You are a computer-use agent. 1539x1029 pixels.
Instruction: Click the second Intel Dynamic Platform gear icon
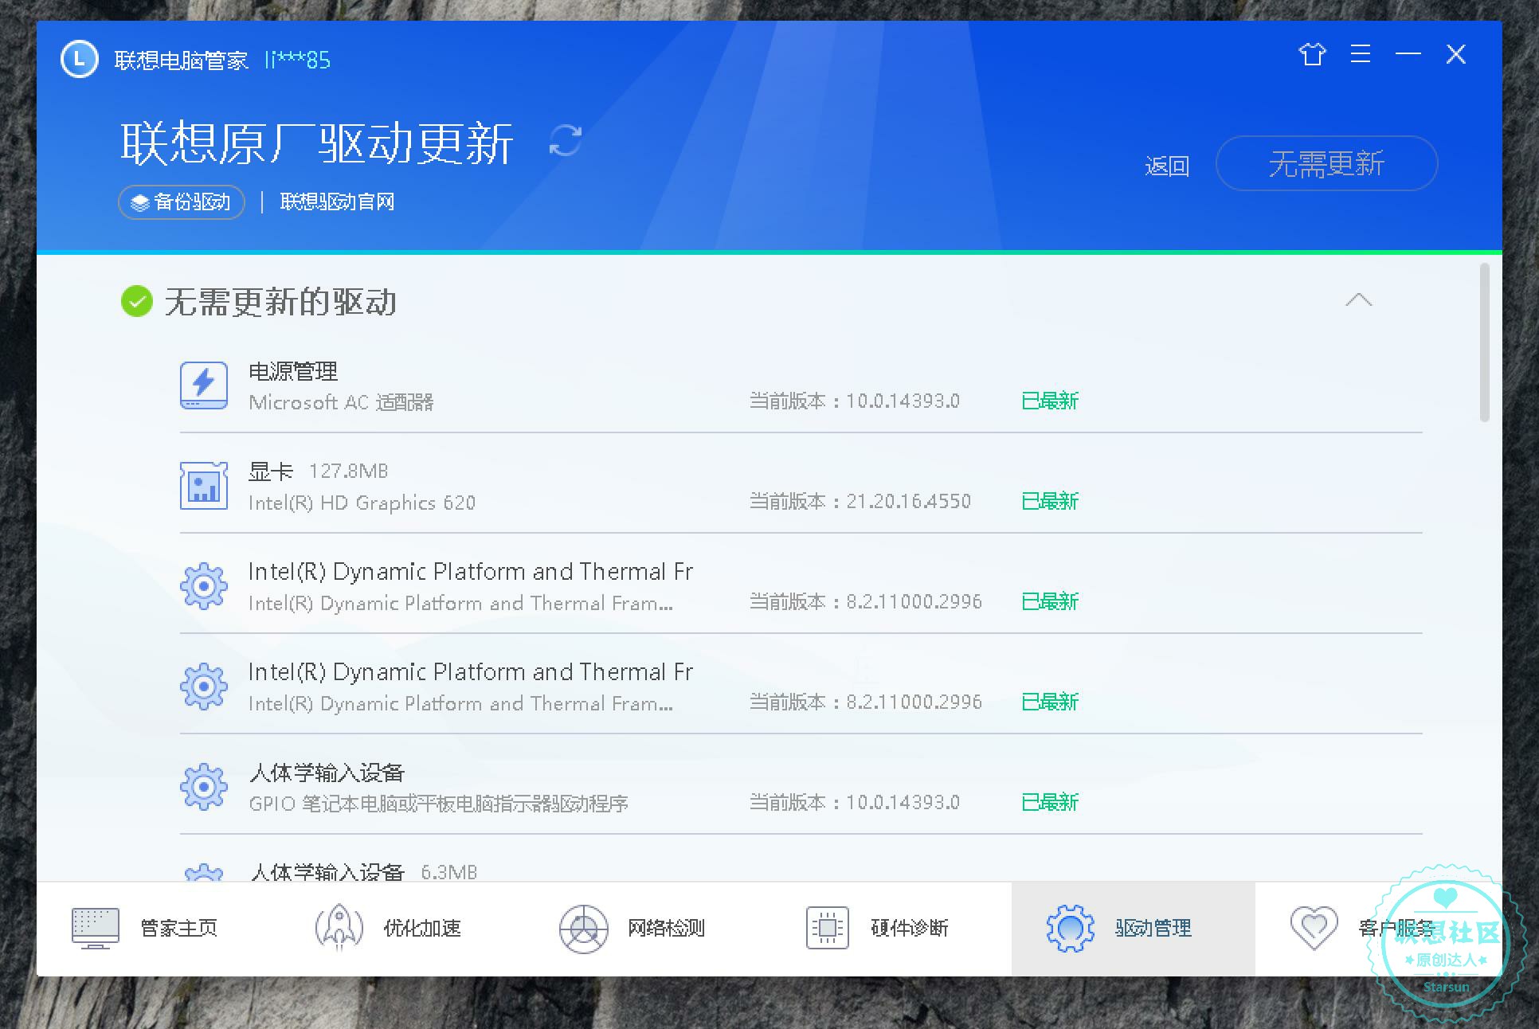pos(204,687)
